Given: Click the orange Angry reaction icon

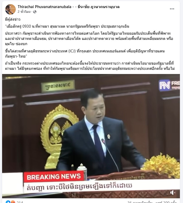Looking at the screenshot, I should [13, 202].
